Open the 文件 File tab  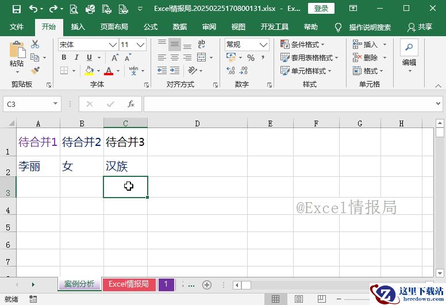pos(17,27)
